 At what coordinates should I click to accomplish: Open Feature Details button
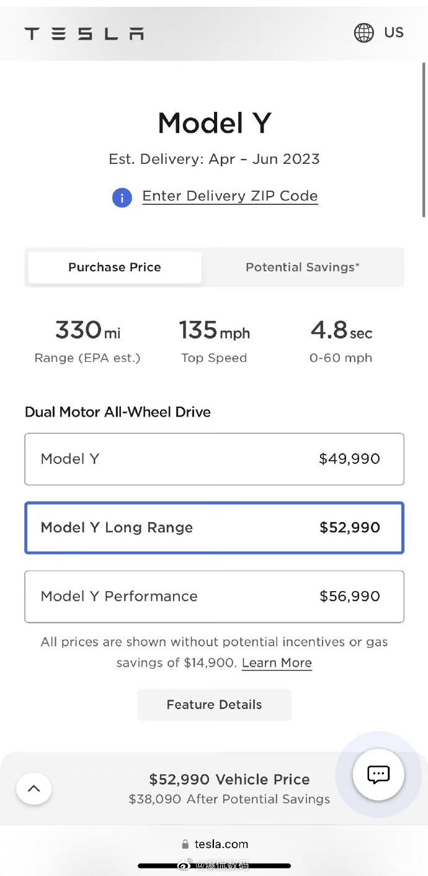click(x=214, y=705)
